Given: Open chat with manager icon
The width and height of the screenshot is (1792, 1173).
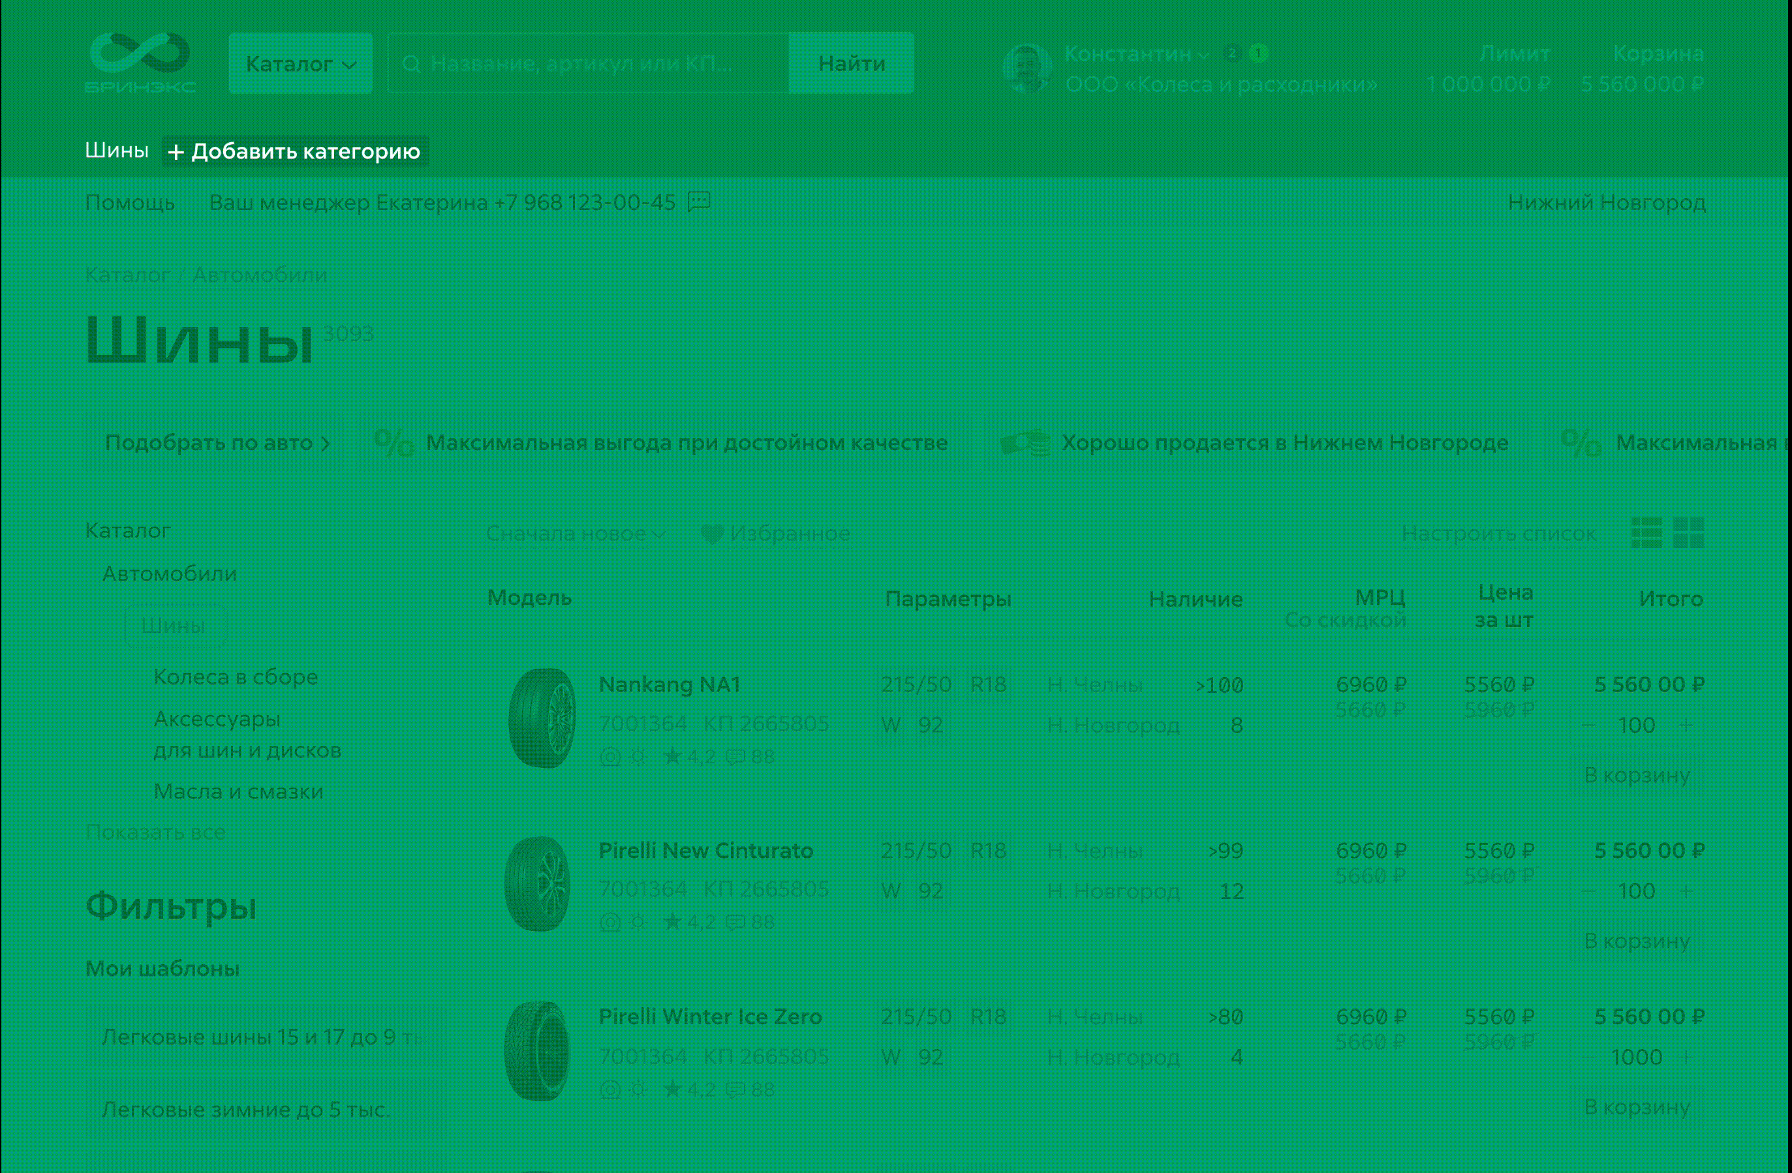Looking at the screenshot, I should [699, 202].
